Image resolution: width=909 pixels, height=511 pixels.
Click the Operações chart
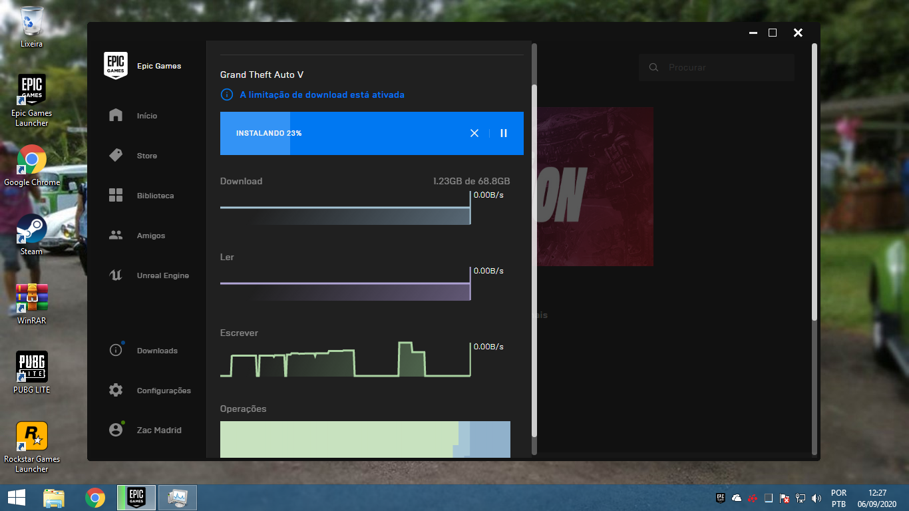365,439
